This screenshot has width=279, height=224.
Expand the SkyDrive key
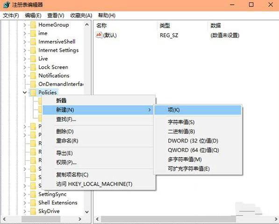coord(25,211)
